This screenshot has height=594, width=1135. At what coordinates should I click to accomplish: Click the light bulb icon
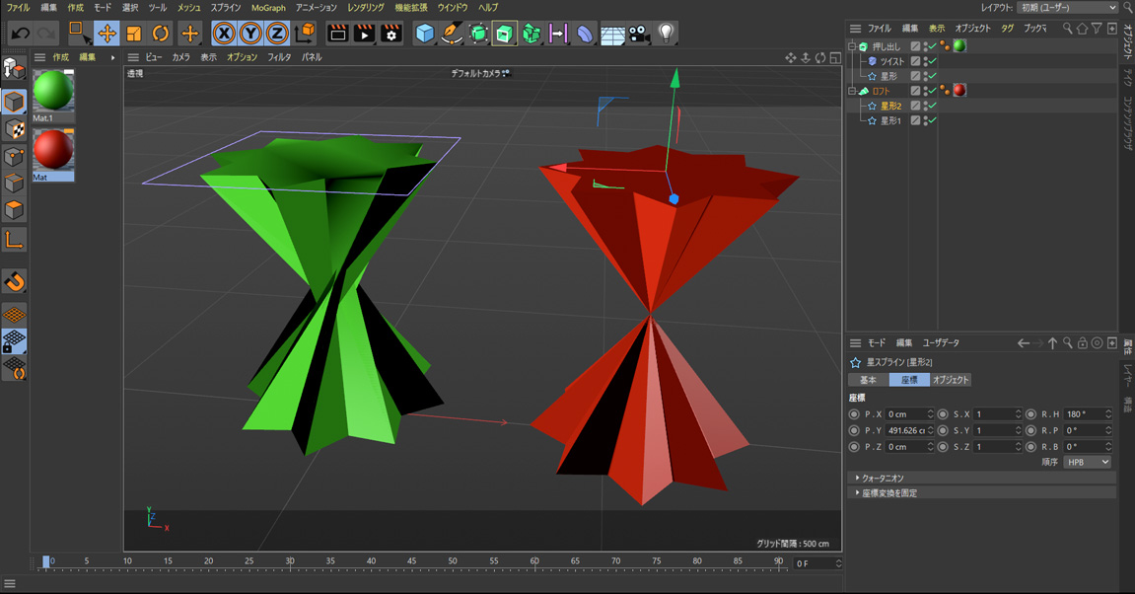[x=667, y=34]
